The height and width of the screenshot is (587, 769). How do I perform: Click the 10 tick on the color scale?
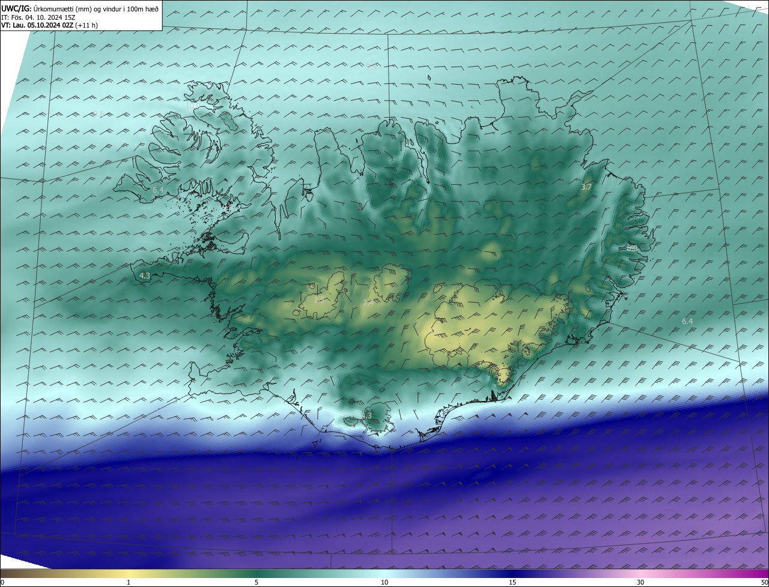point(384,582)
